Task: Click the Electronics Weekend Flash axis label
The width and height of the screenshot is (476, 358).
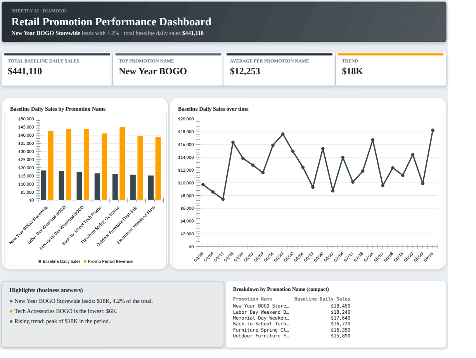Action: coord(137,225)
